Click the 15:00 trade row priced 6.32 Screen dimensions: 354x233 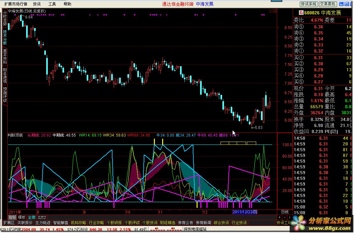tap(323, 207)
